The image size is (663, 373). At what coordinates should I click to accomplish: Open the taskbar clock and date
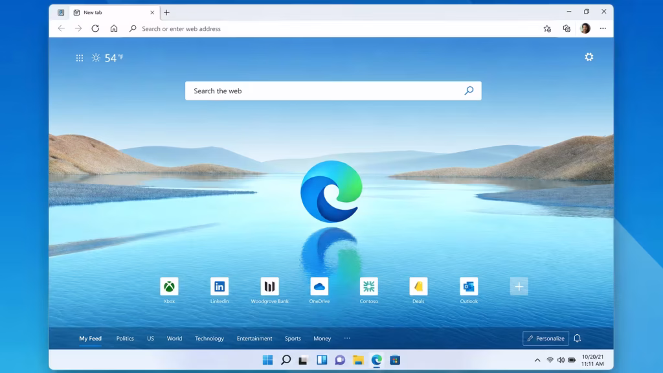coord(592,360)
